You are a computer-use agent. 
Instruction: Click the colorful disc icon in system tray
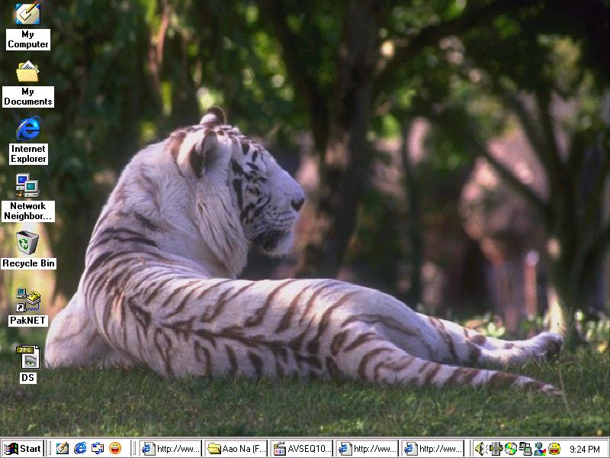click(511, 448)
